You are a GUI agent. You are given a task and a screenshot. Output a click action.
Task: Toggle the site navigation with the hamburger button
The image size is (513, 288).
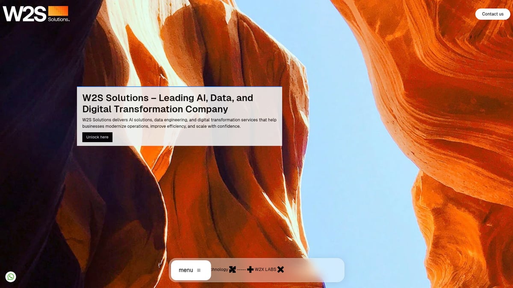[x=198, y=270]
